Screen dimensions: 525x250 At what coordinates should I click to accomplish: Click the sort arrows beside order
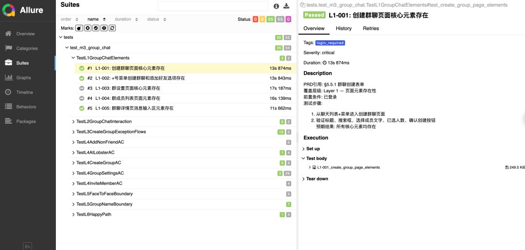click(x=77, y=19)
